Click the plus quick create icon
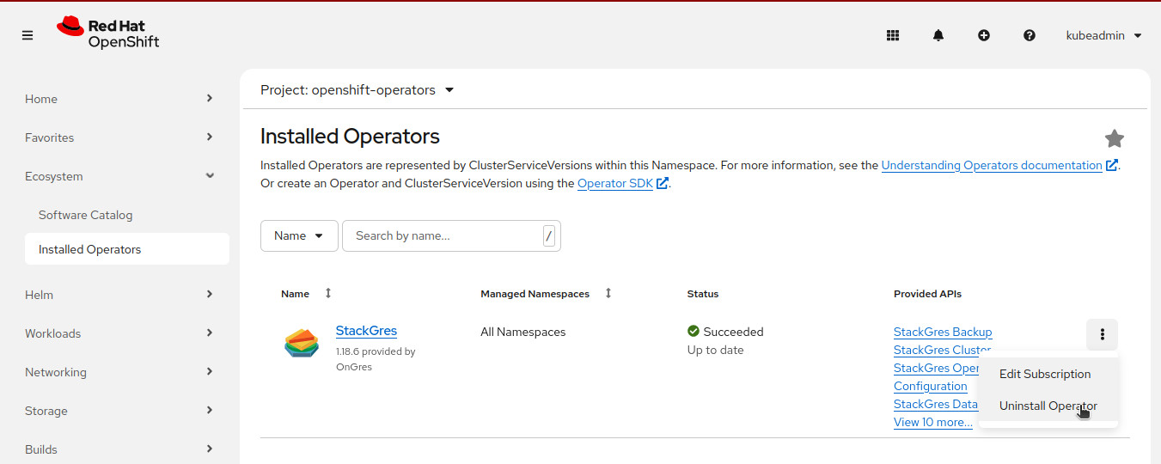This screenshot has height=464, width=1161. [x=984, y=35]
